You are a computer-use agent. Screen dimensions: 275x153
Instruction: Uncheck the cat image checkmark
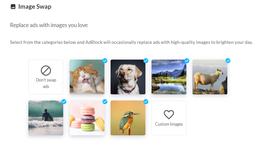[105, 61]
